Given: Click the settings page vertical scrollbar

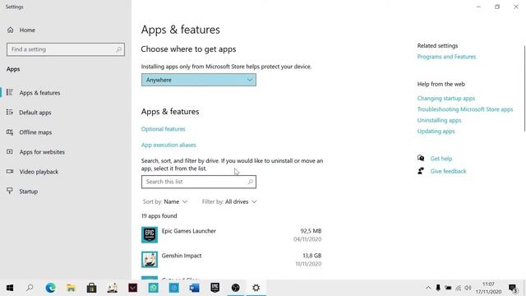Looking at the screenshot, I should 524,89.
